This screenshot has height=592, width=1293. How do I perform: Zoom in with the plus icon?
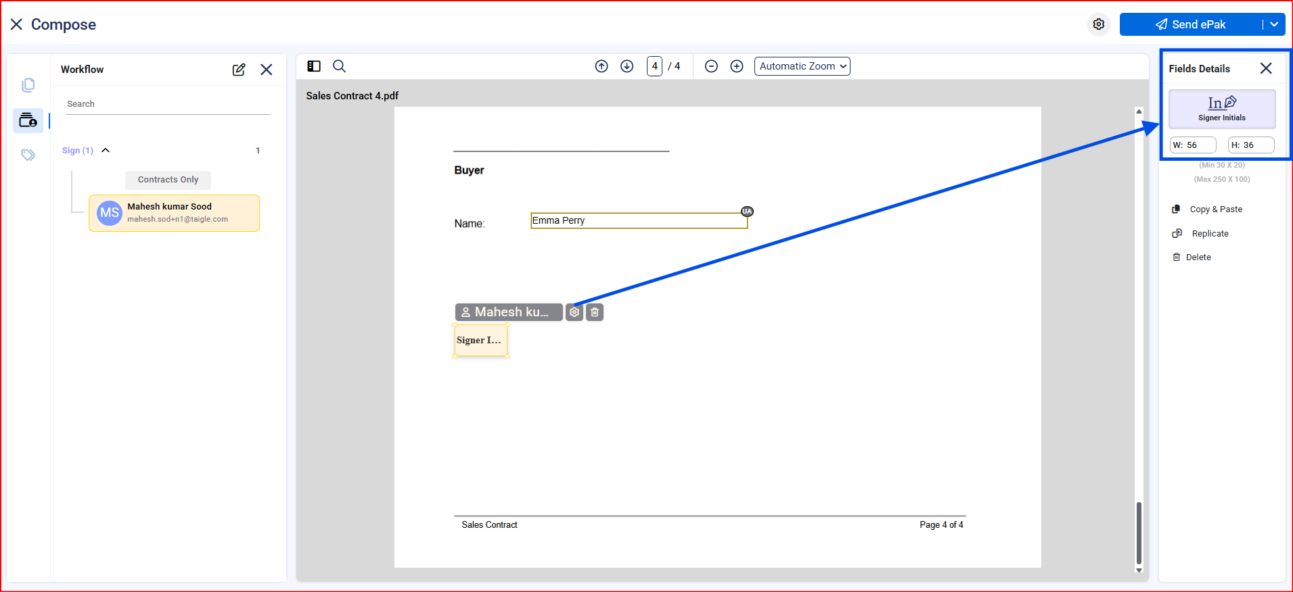(x=737, y=66)
